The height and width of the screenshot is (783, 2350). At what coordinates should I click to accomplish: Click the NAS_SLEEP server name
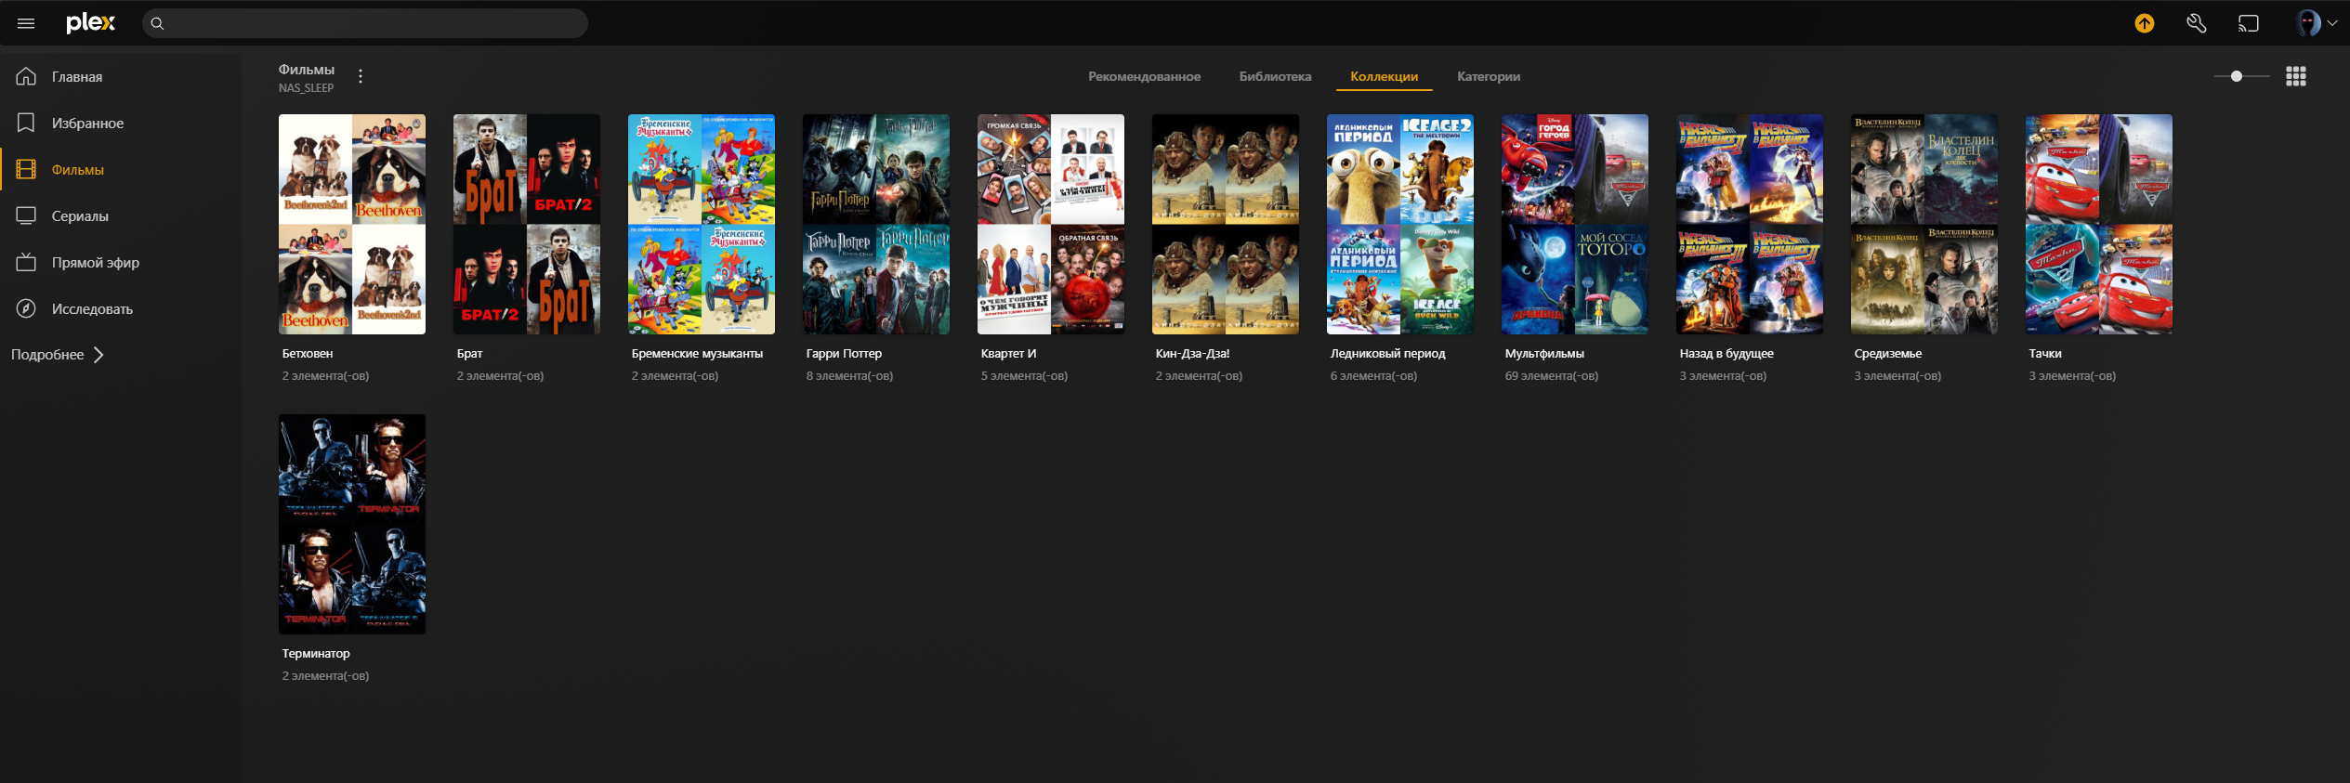click(x=306, y=88)
